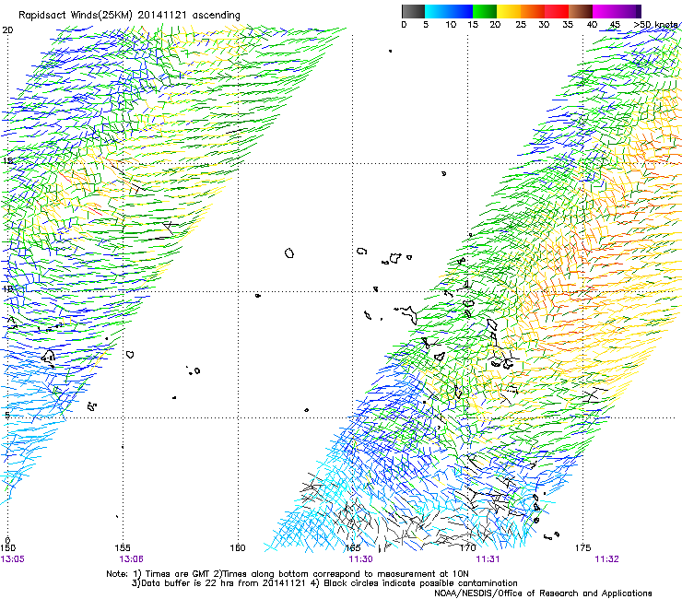Click the latitude label '15'
The height and width of the screenshot is (599, 682).
7,161
